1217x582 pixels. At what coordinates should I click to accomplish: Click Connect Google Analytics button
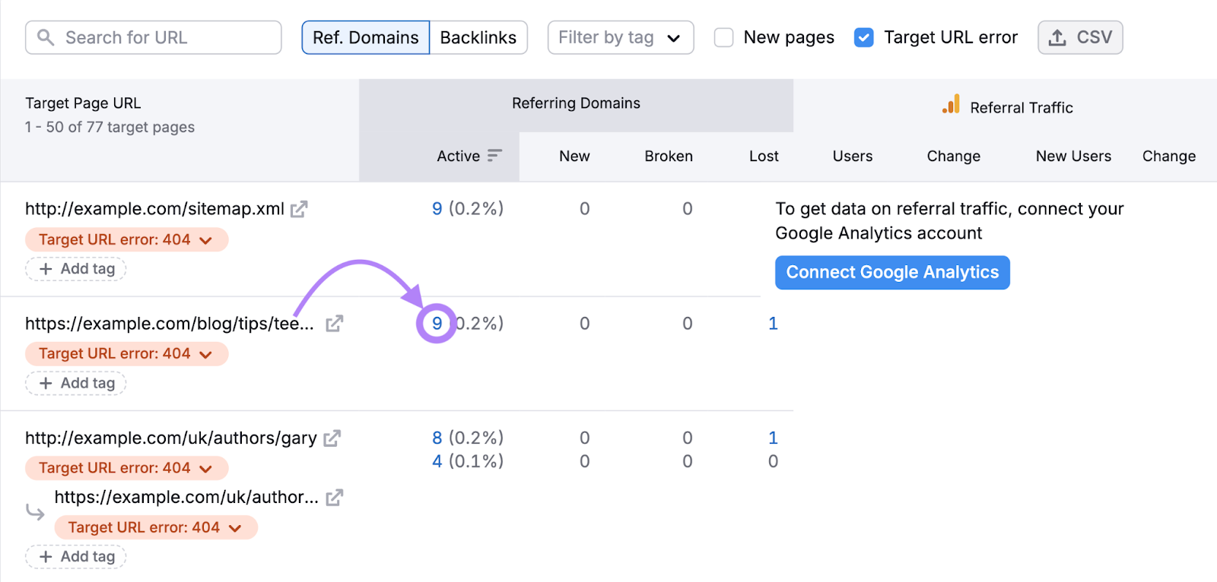tap(892, 273)
